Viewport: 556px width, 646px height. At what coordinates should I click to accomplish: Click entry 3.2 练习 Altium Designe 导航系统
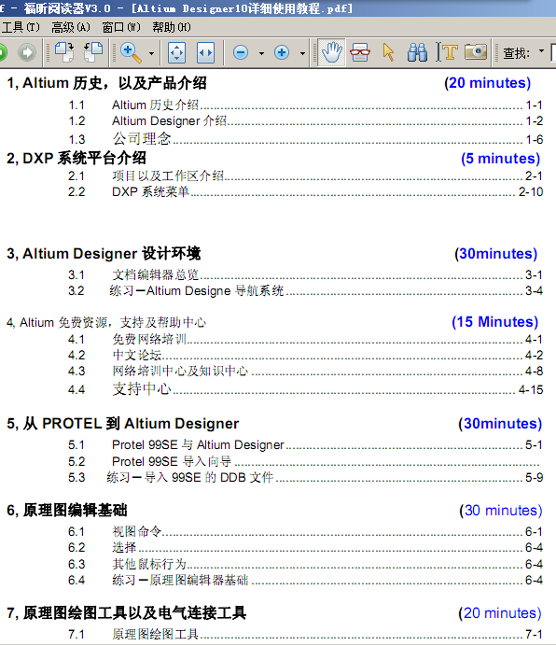tap(305, 291)
